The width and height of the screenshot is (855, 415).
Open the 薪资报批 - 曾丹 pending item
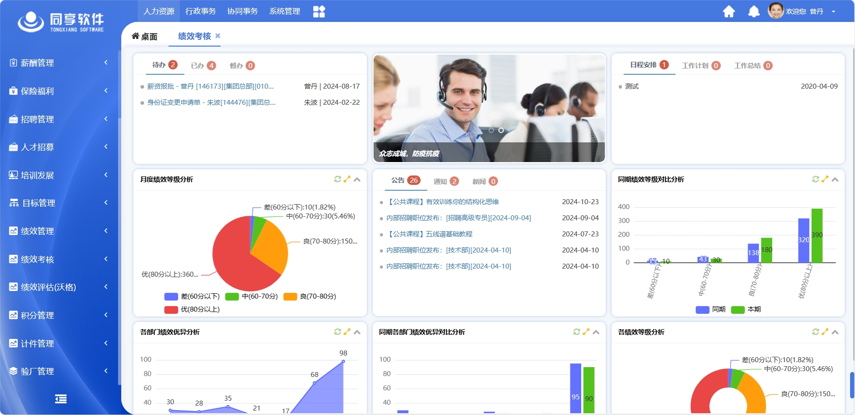(x=210, y=86)
